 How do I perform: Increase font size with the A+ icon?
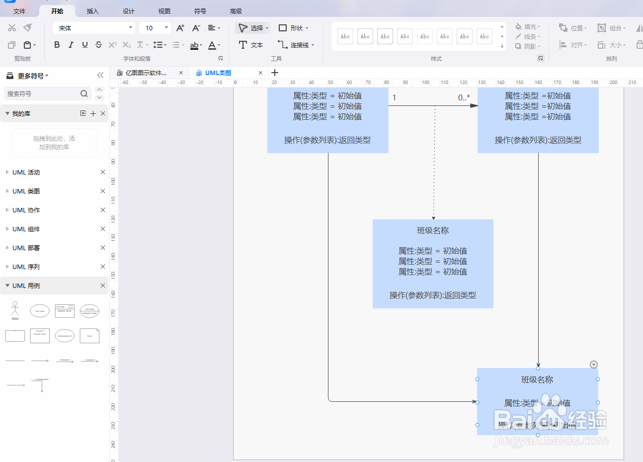[x=180, y=28]
